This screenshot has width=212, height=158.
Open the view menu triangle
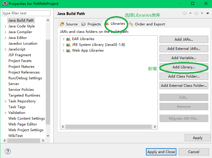pos(208,13)
